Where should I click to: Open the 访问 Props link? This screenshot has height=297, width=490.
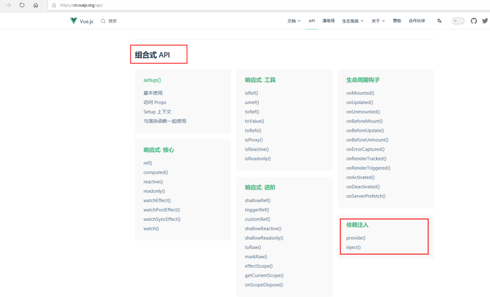(155, 102)
